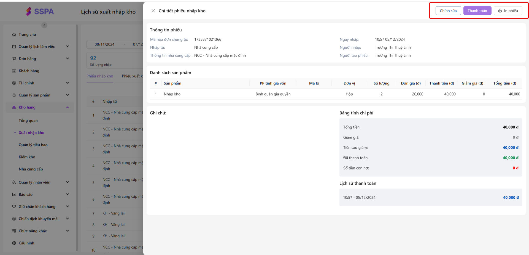
Task: Expand the Chiến dịch khuyến mãi chevron
Action: click(68, 219)
